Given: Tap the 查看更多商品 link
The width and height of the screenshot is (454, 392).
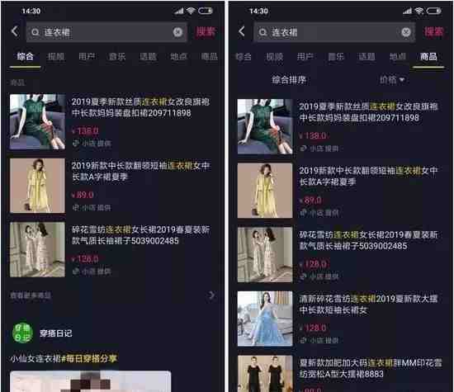Looking at the screenshot, I should pos(31,295).
